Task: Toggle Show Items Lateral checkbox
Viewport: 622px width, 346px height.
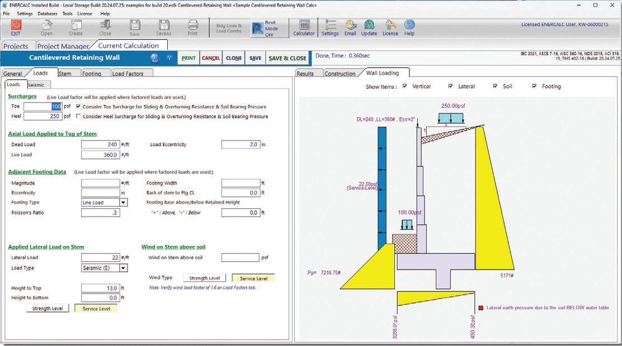Action: pos(451,86)
